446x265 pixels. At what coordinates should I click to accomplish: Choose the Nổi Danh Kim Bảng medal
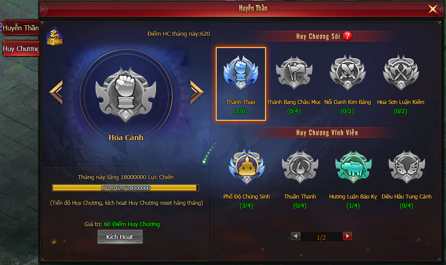(x=347, y=72)
